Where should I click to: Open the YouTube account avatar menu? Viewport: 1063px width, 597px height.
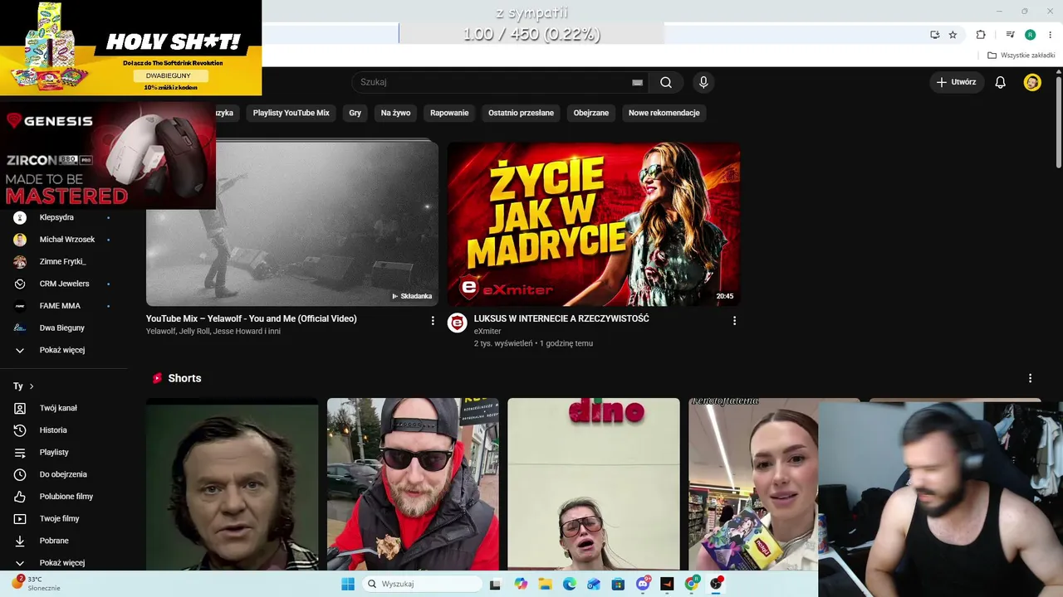1032,82
